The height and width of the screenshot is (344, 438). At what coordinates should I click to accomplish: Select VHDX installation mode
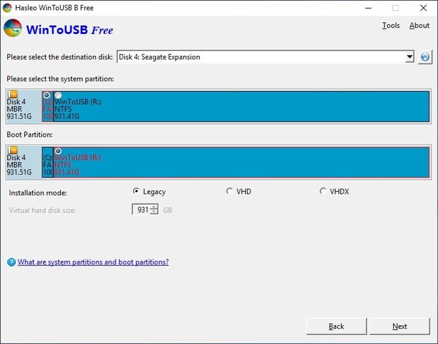click(323, 191)
